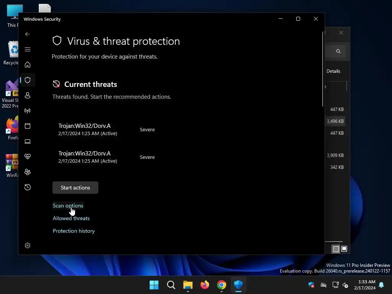Open Firewall & network protection icon
Image resolution: width=392 pixels, height=294 pixels.
28,111
